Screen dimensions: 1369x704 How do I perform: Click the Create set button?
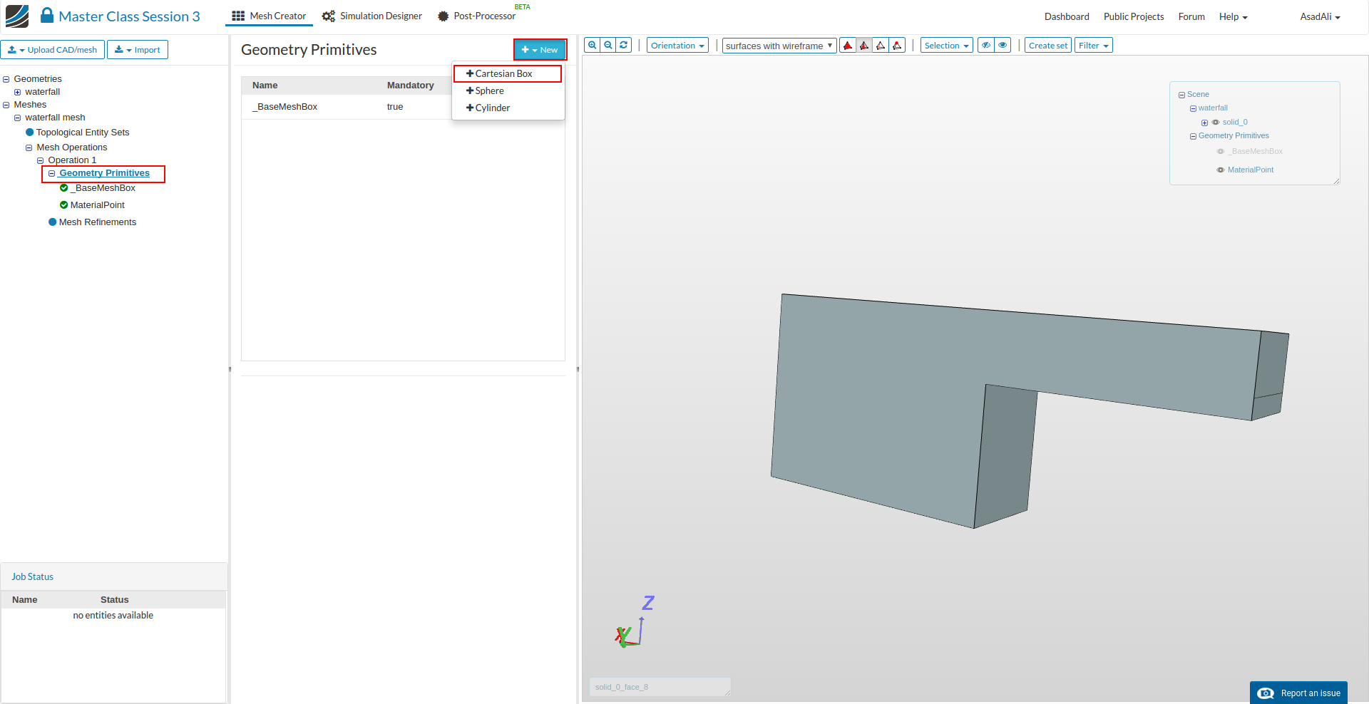pyautogui.click(x=1047, y=46)
